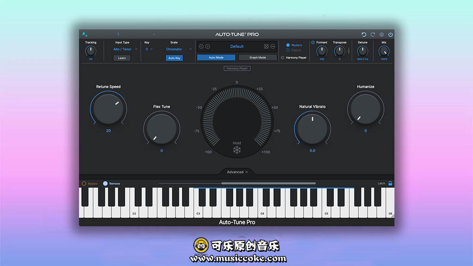473x266 pixels.
Task: Open the Input Type dropdown
Action: pos(125,49)
